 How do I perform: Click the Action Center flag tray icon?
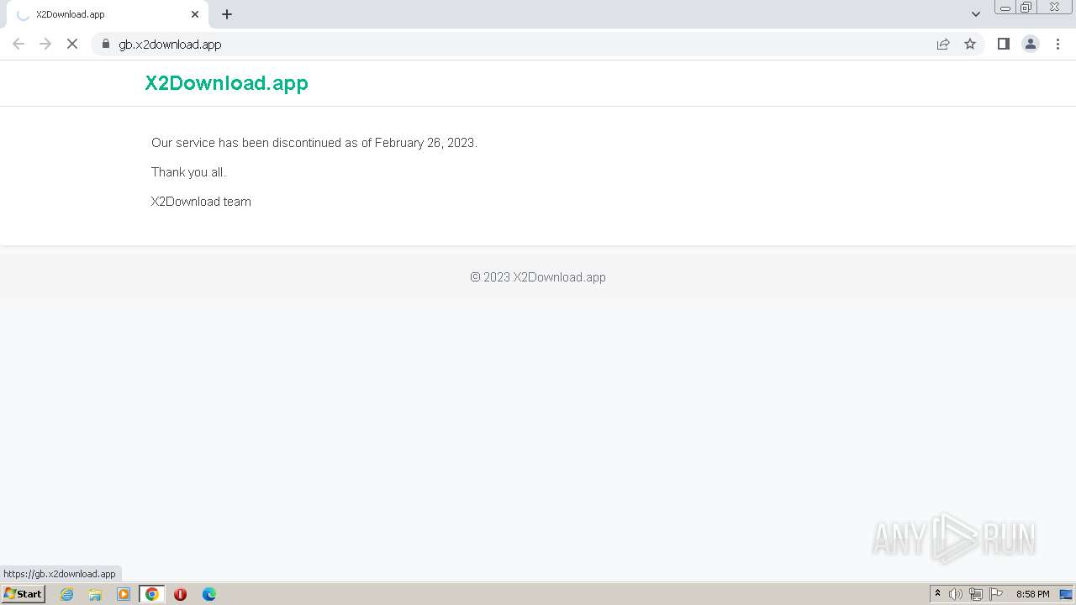(x=996, y=594)
